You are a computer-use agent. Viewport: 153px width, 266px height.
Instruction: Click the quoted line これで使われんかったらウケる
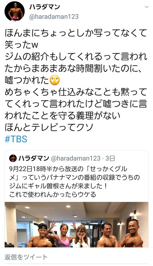coord(52,195)
